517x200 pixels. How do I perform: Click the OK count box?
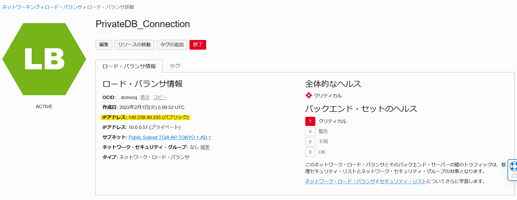click(x=310, y=152)
